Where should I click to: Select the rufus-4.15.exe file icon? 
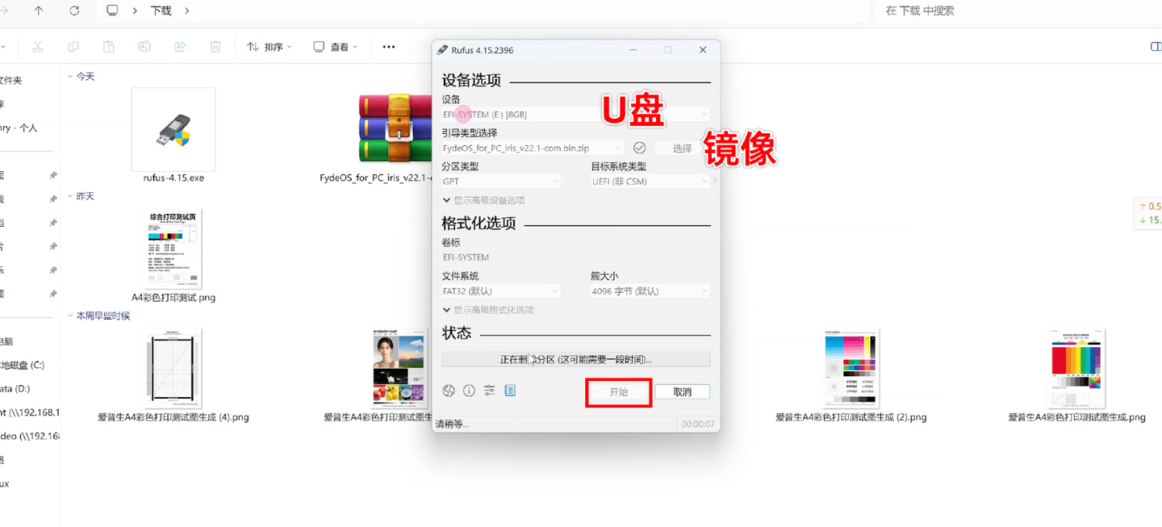173,128
